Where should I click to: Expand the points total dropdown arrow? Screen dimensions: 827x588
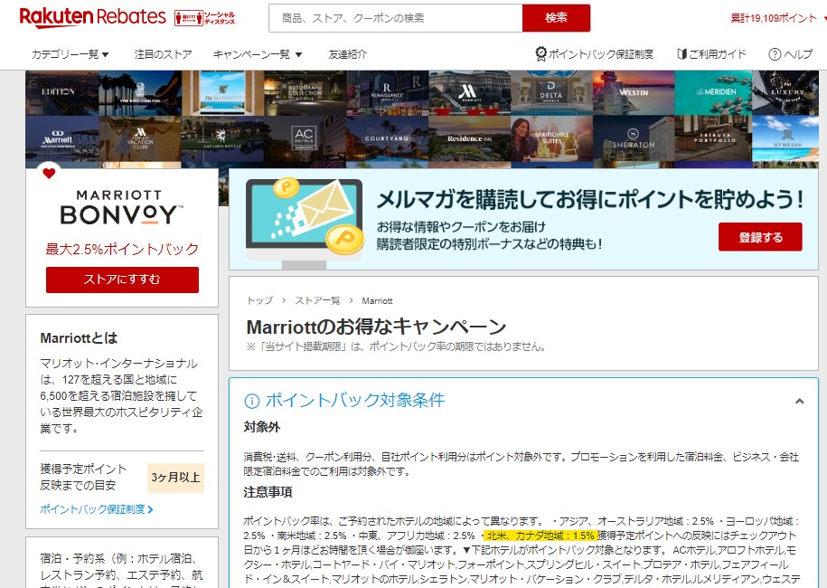[x=823, y=18]
